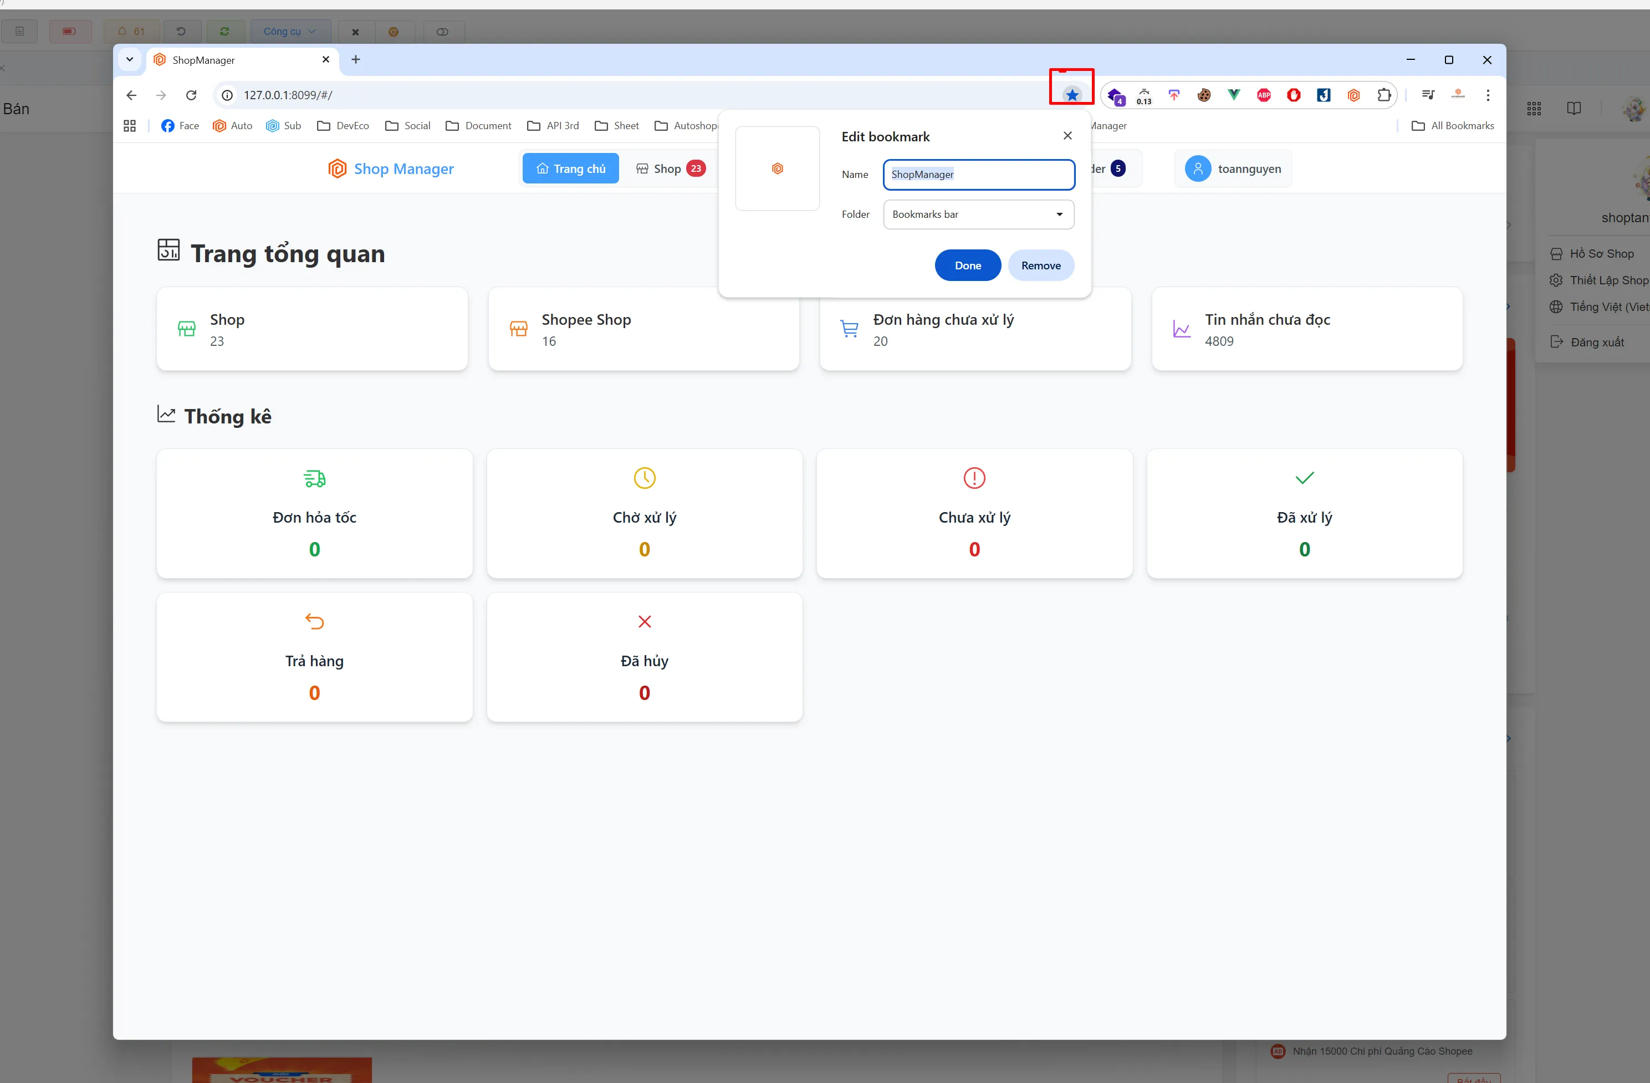This screenshot has width=1650, height=1083.
Task: Open the Sheet bookmark folder
Action: pyautogui.click(x=617, y=125)
